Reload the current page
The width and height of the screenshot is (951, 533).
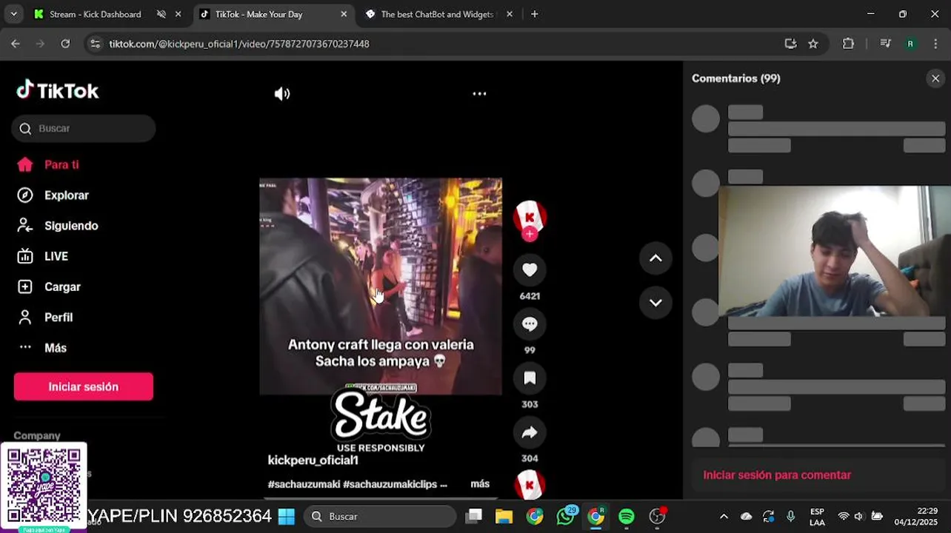65,44
